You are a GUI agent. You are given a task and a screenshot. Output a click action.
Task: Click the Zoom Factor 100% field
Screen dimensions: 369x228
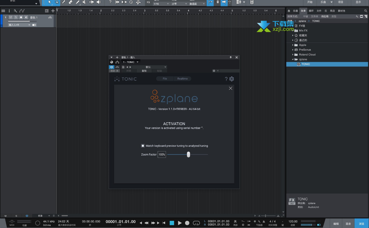(162, 154)
